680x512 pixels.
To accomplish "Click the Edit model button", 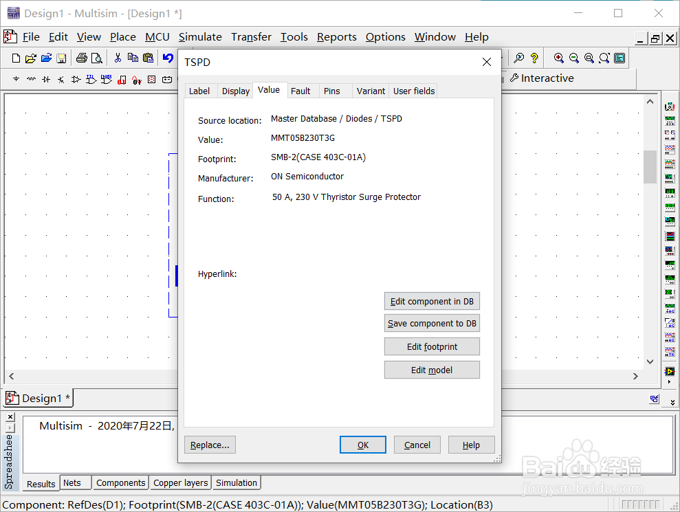I will pyautogui.click(x=432, y=370).
